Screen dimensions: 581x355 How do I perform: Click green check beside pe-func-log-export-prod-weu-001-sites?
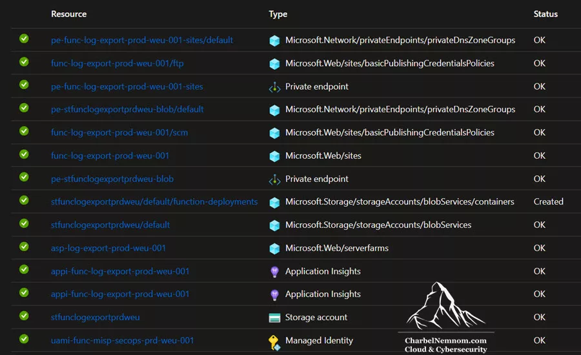click(x=24, y=85)
